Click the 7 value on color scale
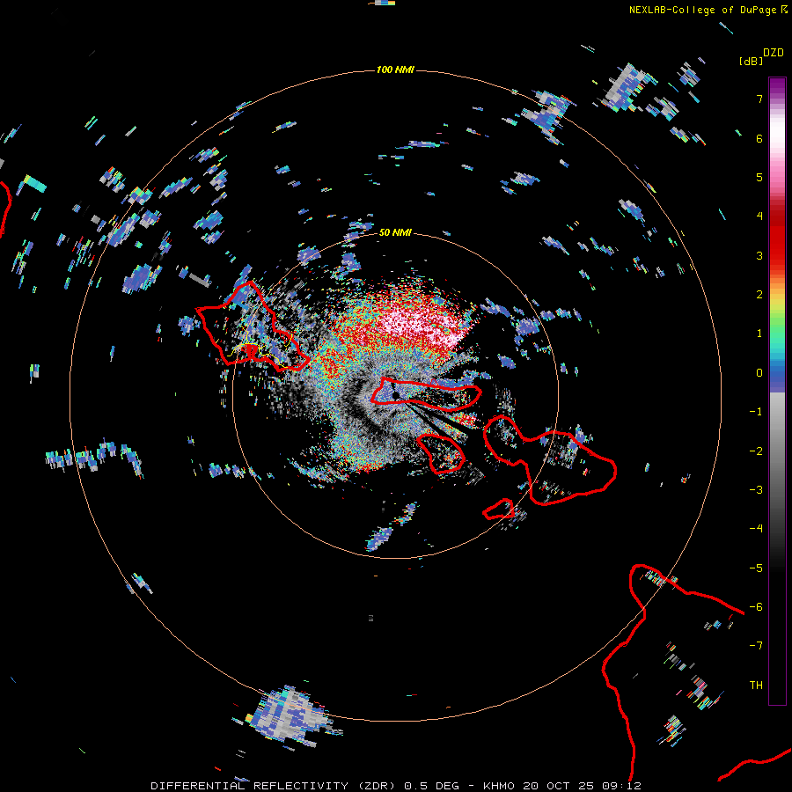 tap(759, 99)
